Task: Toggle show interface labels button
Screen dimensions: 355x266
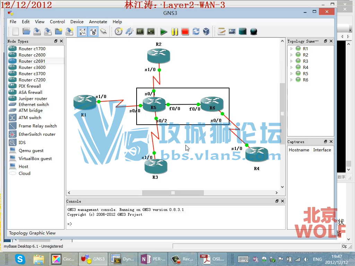Action: (x=83, y=32)
